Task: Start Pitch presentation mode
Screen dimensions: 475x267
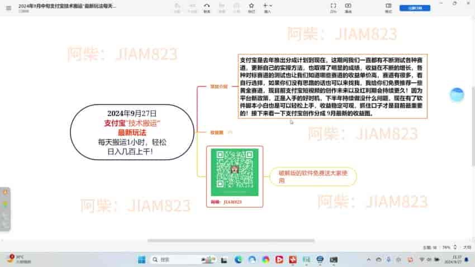Action: click(348, 8)
